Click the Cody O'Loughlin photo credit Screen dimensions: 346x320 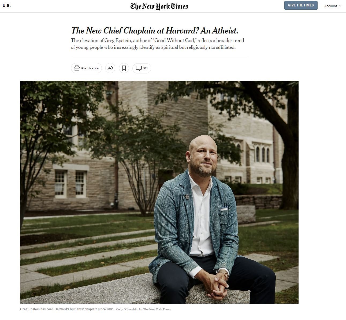[143, 309]
